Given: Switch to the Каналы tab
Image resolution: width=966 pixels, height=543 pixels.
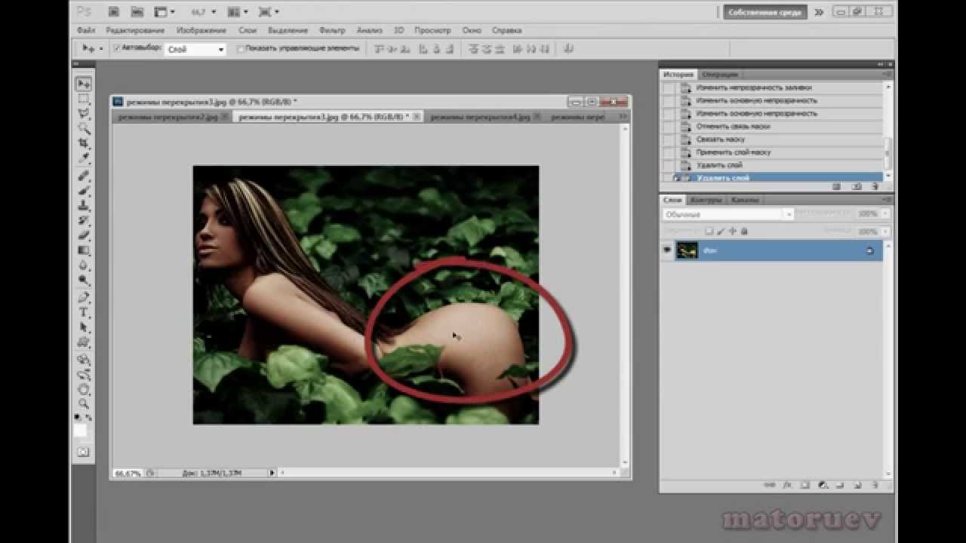Looking at the screenshot, I should pyautogui.click(x=745, y=200).
